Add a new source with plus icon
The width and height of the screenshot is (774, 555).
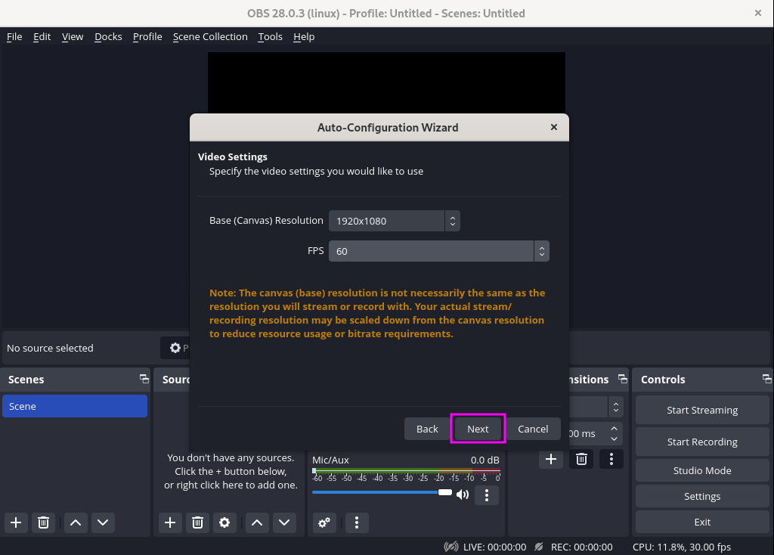[x=170, y=522]
